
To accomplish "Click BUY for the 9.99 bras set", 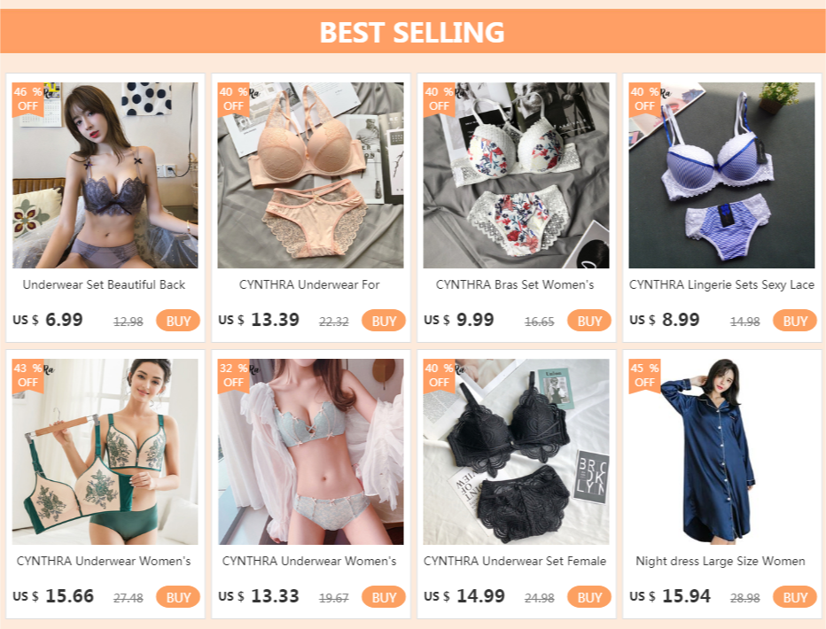I will coord(589,321).
